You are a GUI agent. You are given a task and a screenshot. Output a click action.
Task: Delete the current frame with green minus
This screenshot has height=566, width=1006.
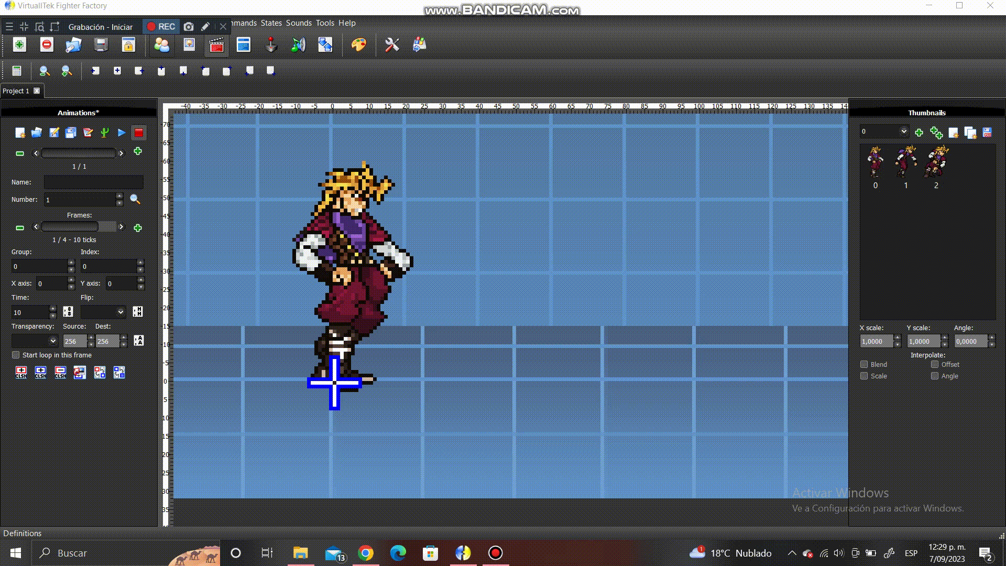click(20, 228)
